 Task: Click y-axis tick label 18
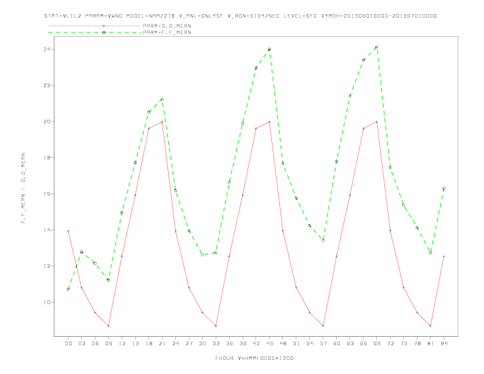(x=47, y=158)
